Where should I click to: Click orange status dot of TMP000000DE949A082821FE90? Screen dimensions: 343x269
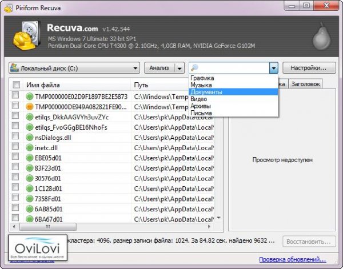click(30, 107)
